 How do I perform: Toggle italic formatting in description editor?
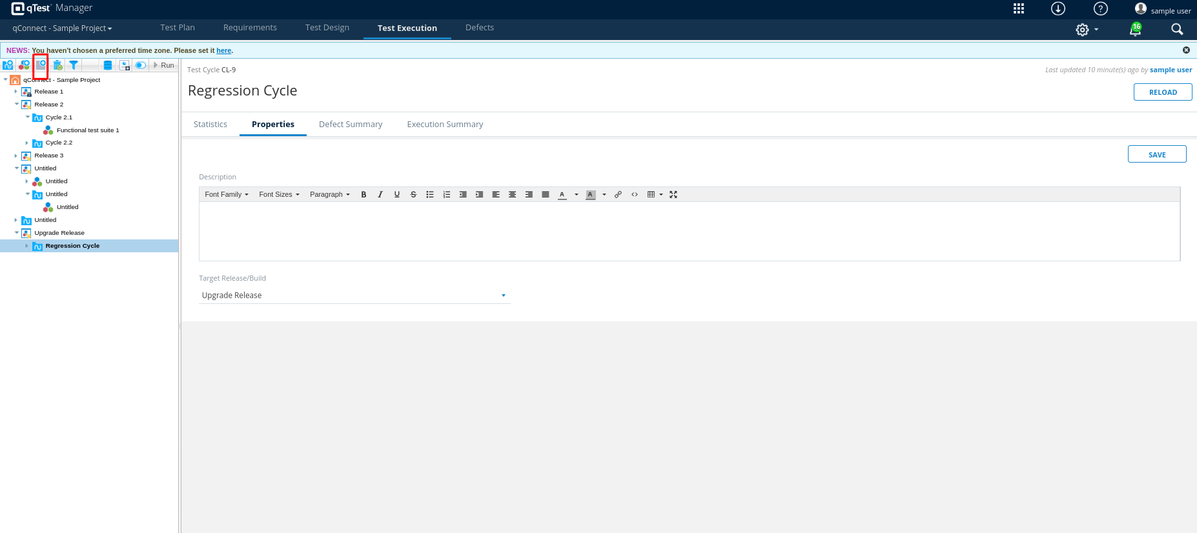click(x=380, y=194)
